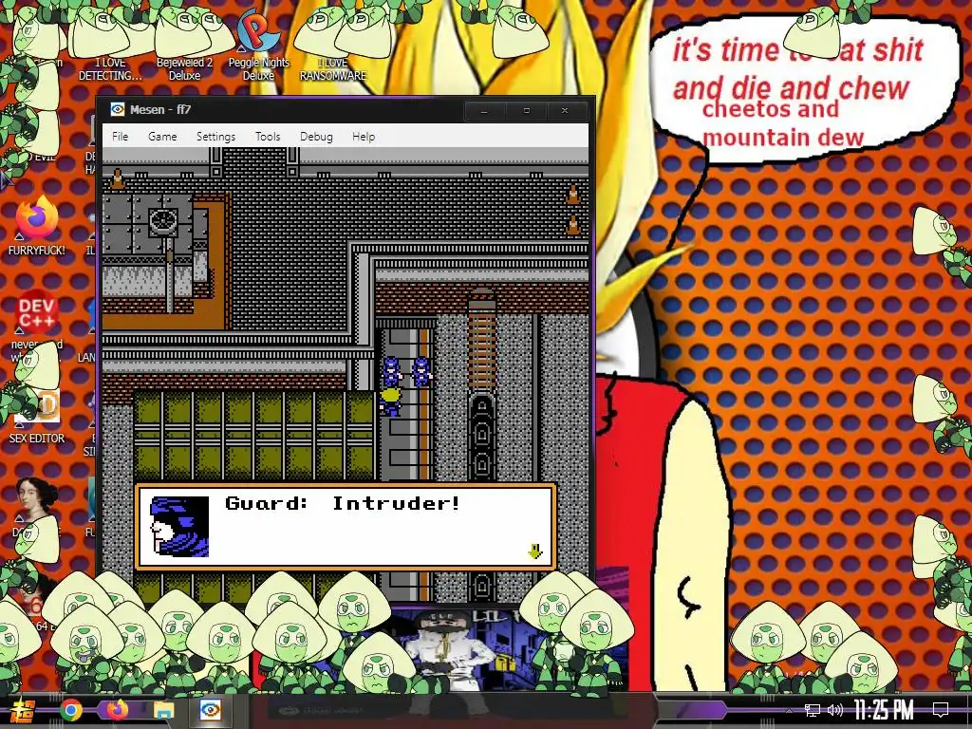Open the volume tray icon
Screen dimensions: 972x729
pos(834,710)
